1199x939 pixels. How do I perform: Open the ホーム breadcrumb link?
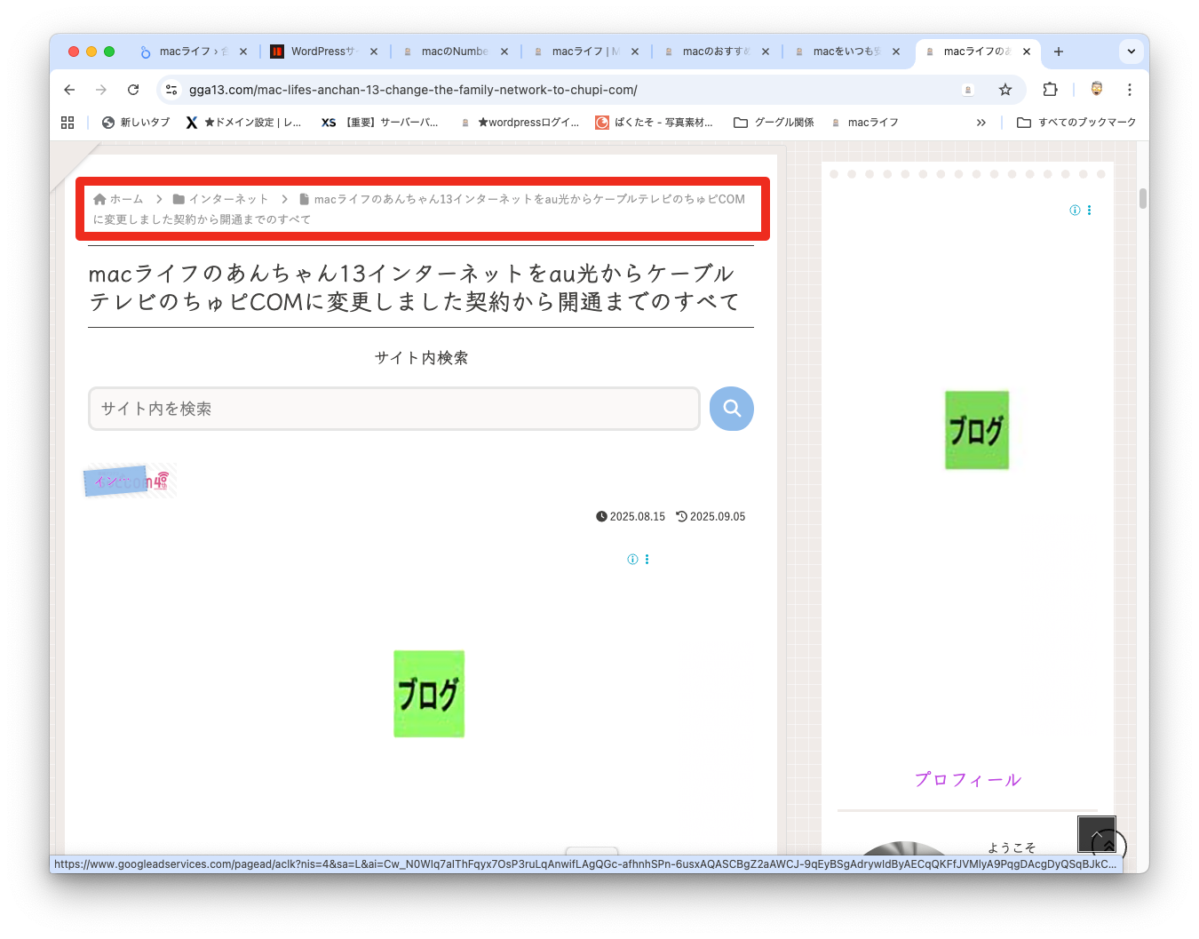[x=118, y=199]
